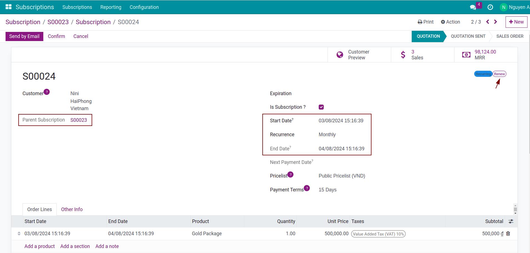Click the Sales dollar icon
Viewport: 530px width, 253px height.
click(403, 55)
